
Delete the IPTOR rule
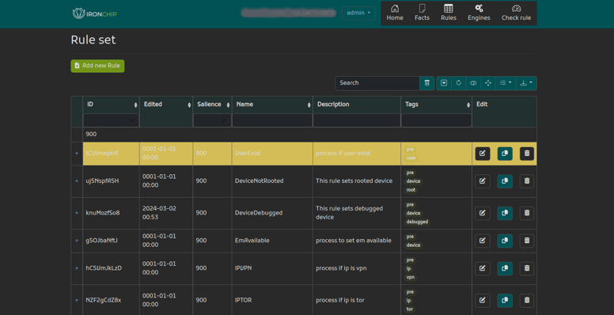coord(527,301)
